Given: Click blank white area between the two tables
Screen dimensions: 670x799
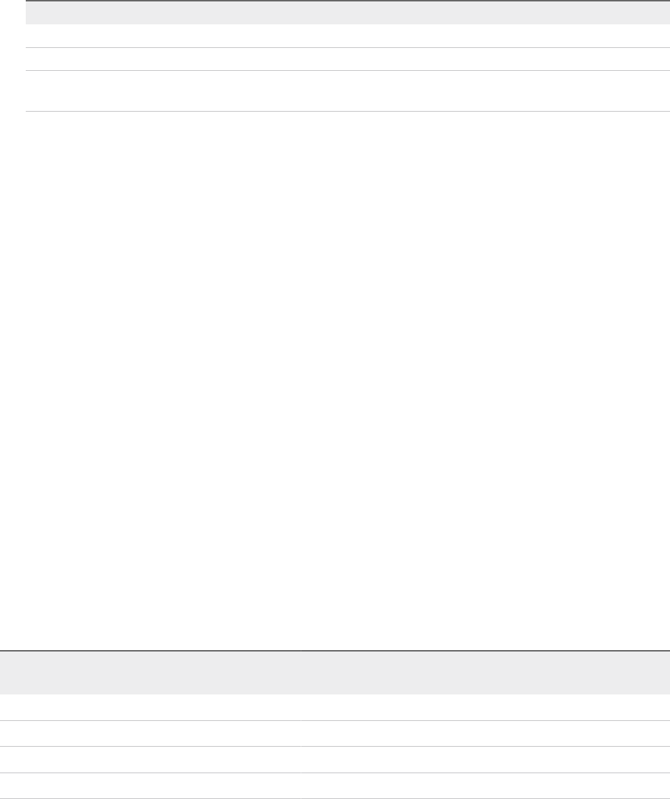Looking at the screenshot, I should [335, 379].
